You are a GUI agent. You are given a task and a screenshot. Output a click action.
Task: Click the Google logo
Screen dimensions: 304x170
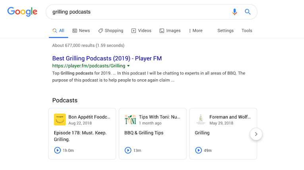(22, 11)
